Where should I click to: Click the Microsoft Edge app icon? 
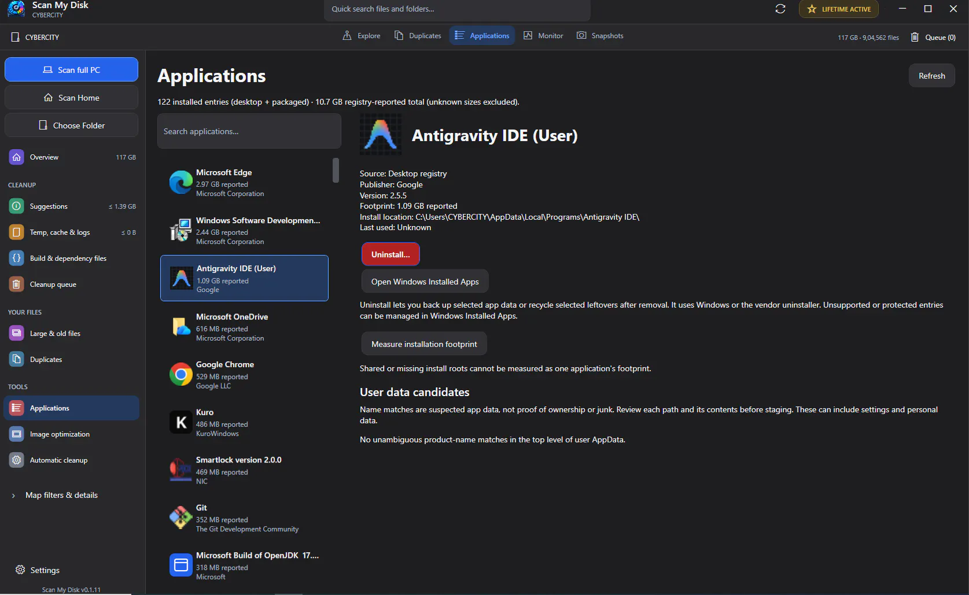tap(180, 182)
